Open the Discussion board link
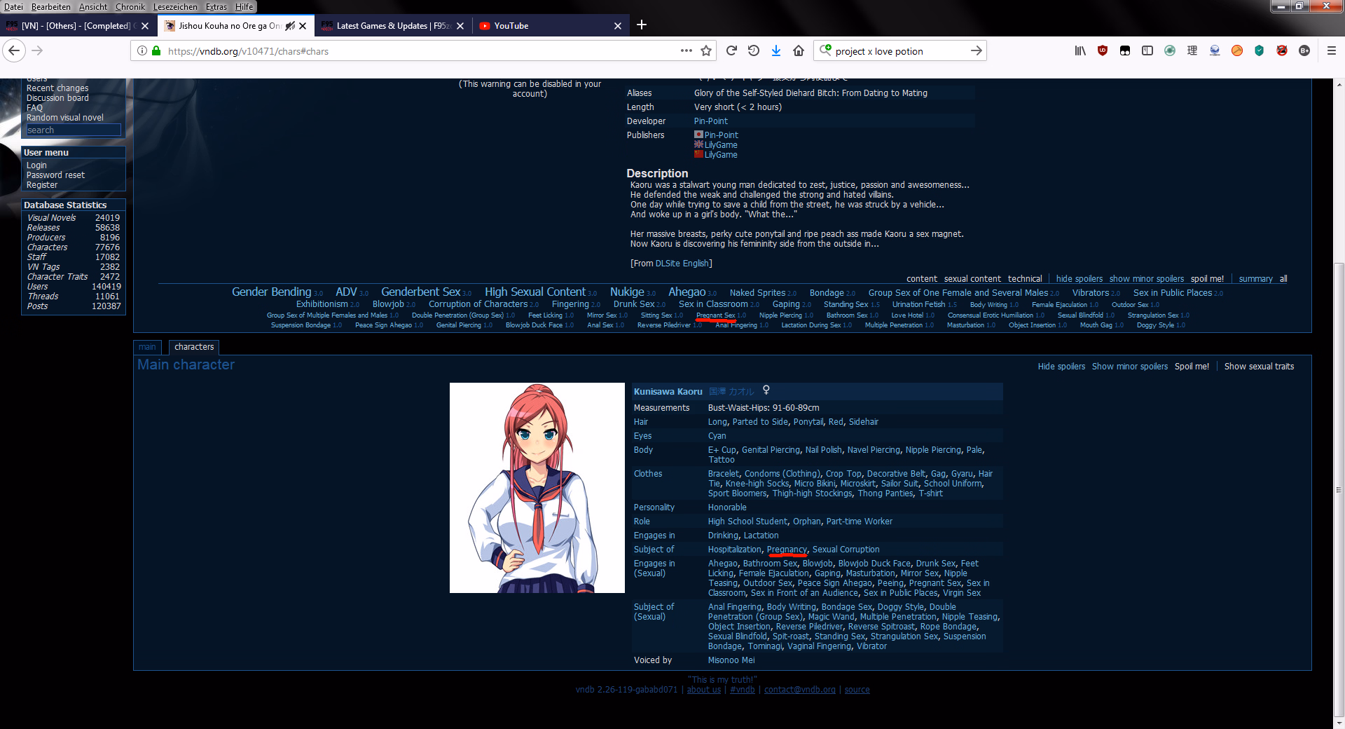This screenshot has height=729, width=1345. coord(57,98)
